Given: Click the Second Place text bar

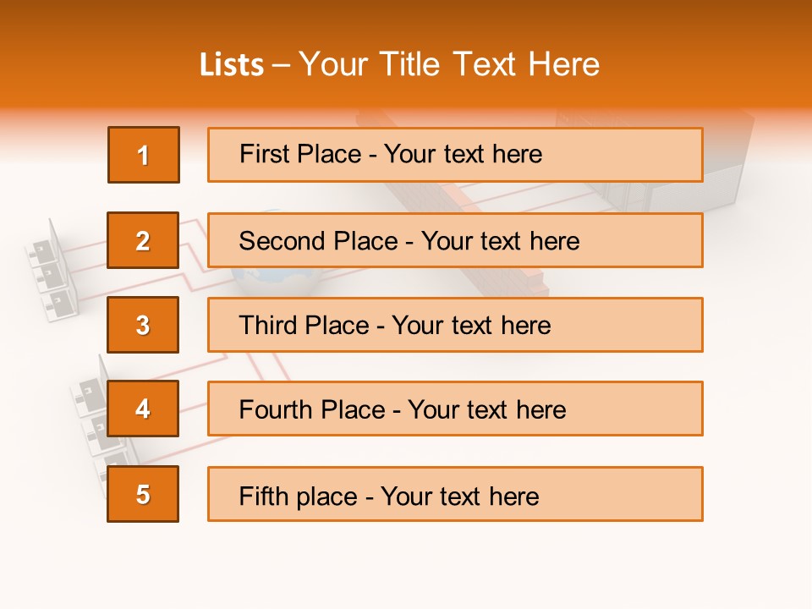Looking at the screenshot, I should click(455, 240).
